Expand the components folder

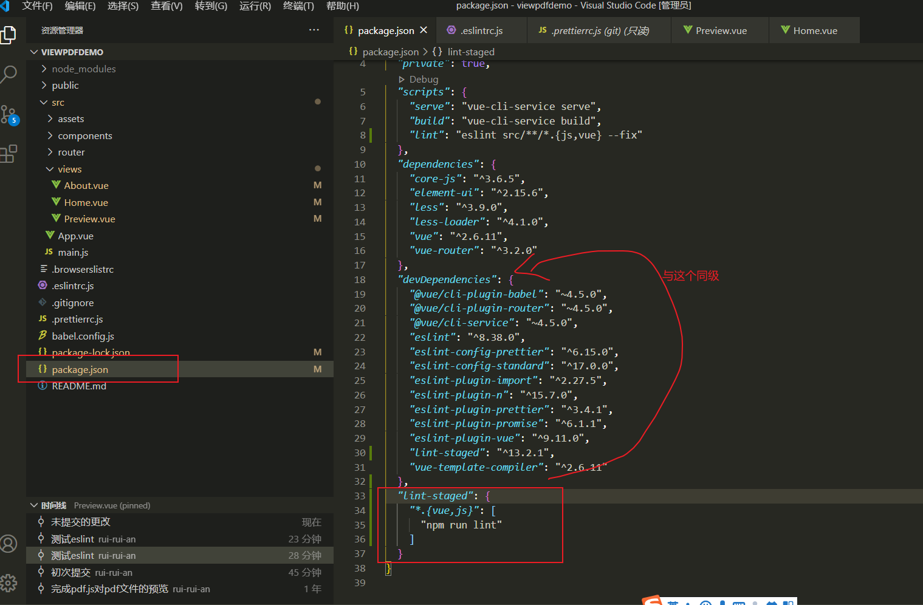(x=180, y=135)
